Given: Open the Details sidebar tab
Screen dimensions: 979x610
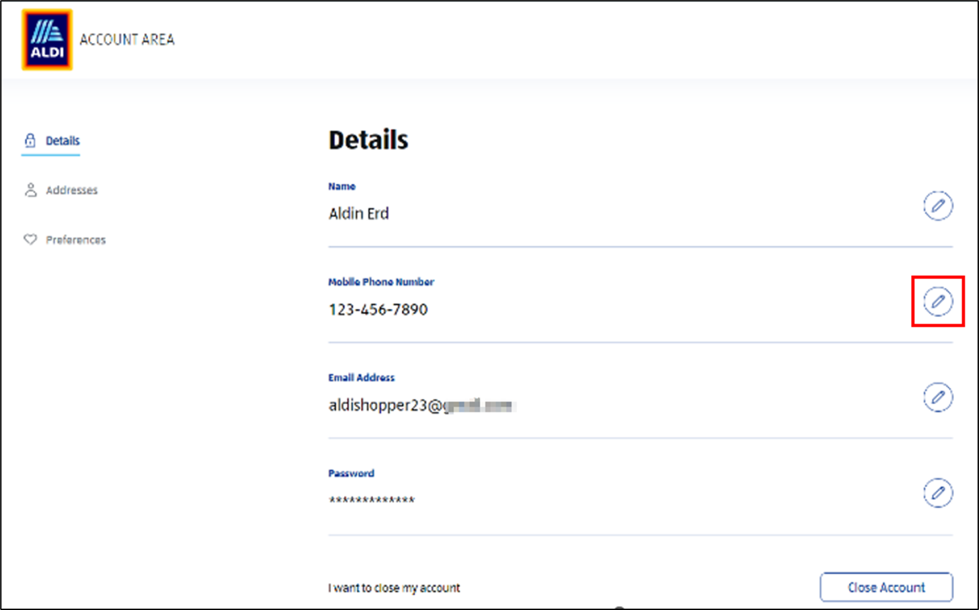Looking at the screenshot, I should point(62,141).
